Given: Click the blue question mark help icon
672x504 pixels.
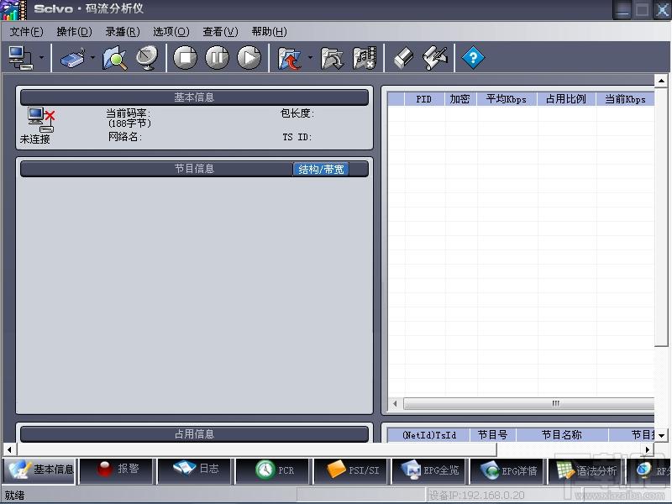Looking at the screenshot, I should click(473, 57).
